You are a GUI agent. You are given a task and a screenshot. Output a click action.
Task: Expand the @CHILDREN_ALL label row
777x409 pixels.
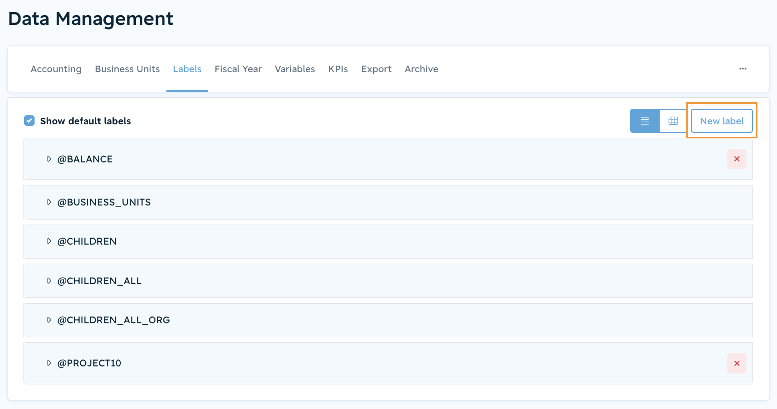tap(49, 281)
